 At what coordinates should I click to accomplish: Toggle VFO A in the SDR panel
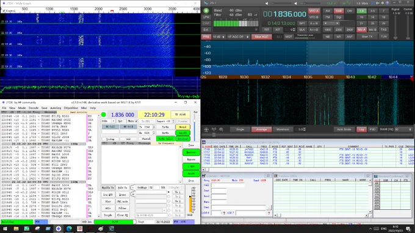point(314,11)
